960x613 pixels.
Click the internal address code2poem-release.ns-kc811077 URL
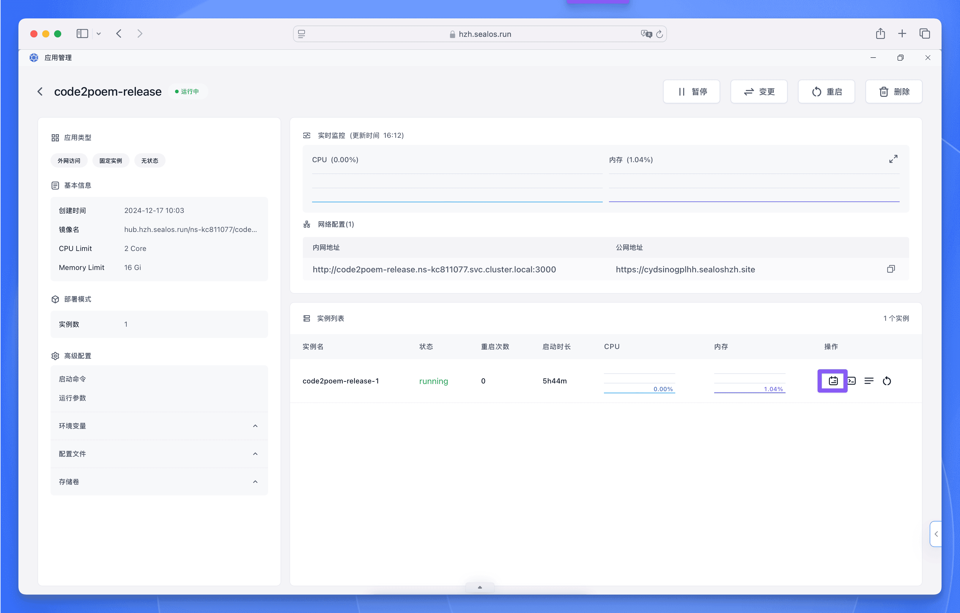pos(434,269)
